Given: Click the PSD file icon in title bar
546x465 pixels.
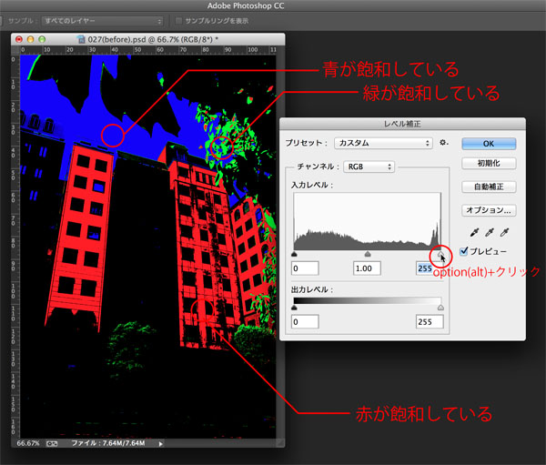Looking at the screenshot, I should (x=83, y=39).
